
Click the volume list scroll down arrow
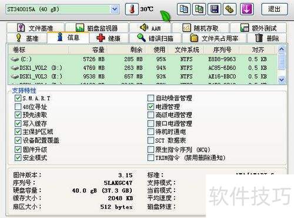tap(282, 80)
